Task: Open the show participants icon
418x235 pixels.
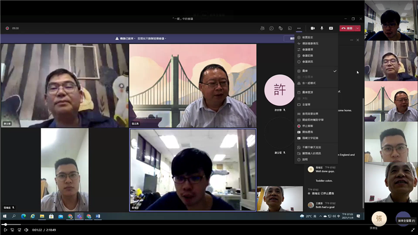Action: [262, 28]
